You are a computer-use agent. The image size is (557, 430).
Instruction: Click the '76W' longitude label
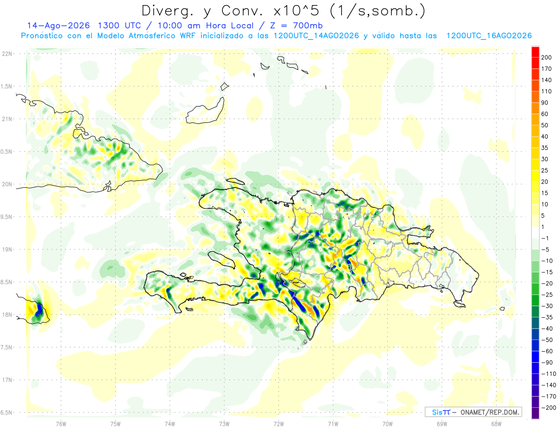tap(61, 424)
